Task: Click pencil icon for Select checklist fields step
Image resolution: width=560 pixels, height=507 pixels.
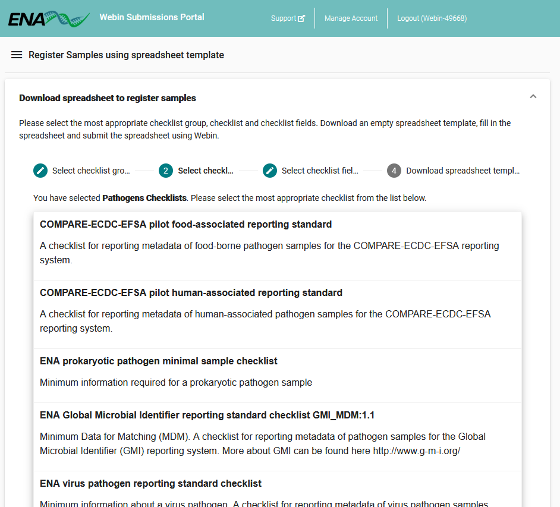Action: (x=270, y=171)
